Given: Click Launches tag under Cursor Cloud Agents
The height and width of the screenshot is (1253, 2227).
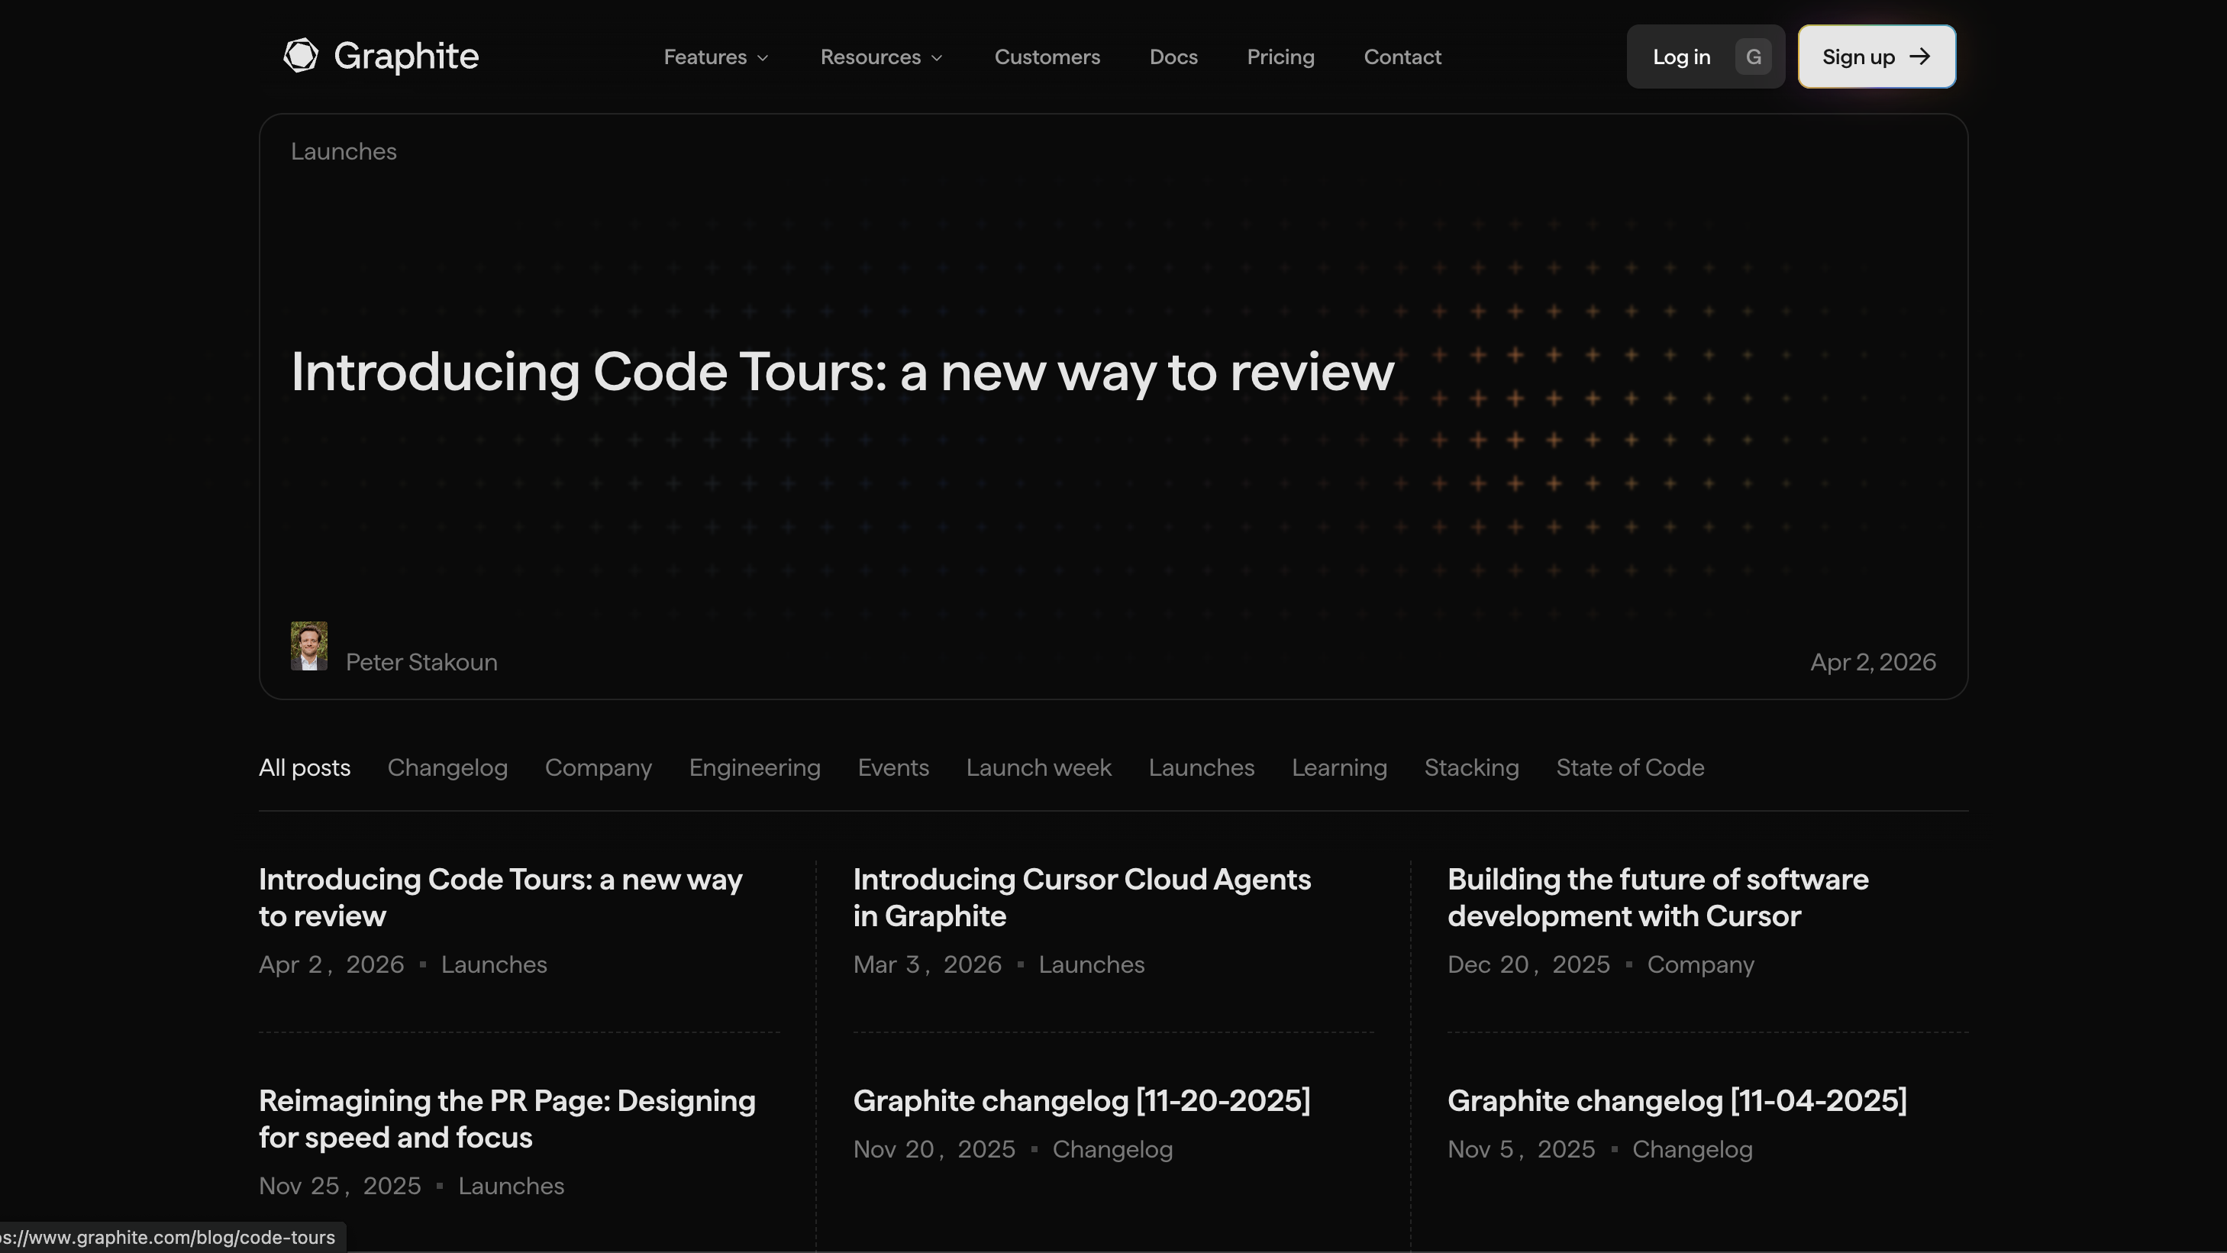Looking at the screenshot, I should 1091,965.
